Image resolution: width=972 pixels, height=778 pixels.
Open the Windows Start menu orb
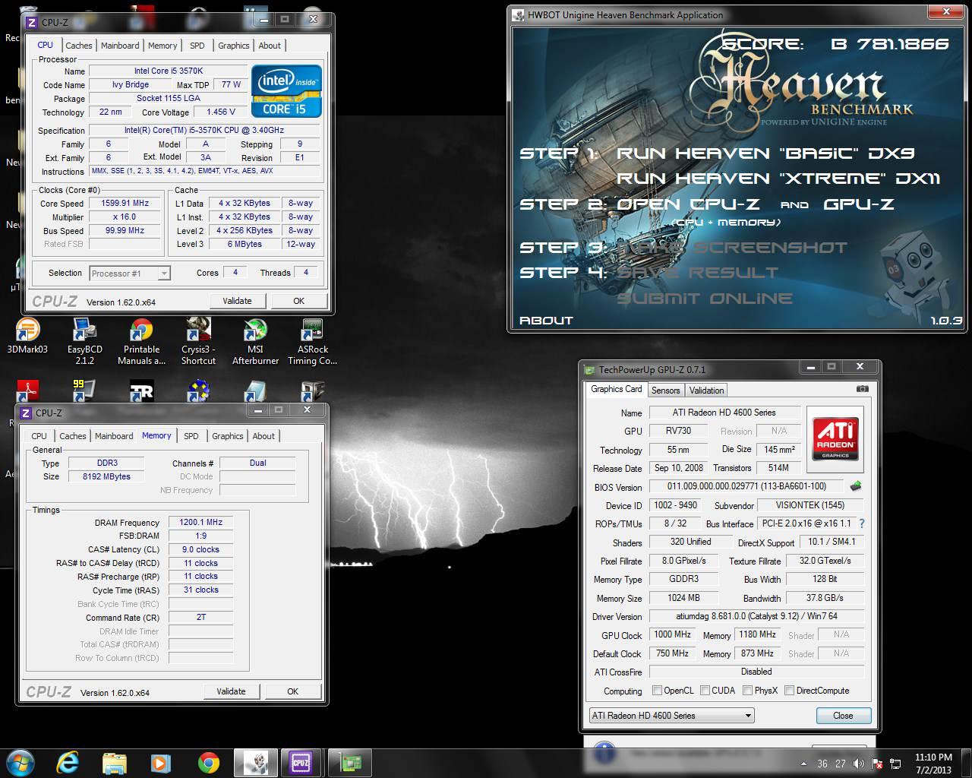(x=21, y=762)
